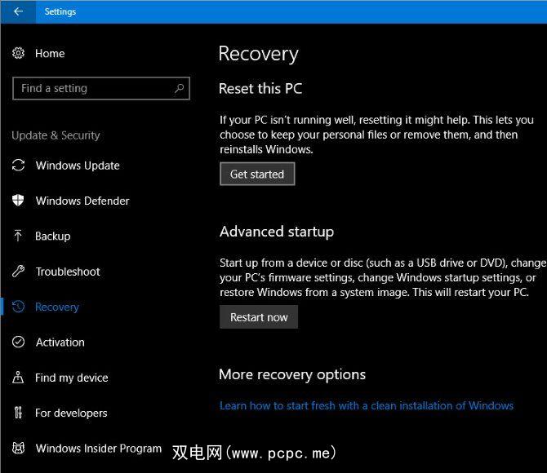This screenshot has height=473, width=547.
Task: Click the Windows Update refresh icon
Action: click(18, 166)
